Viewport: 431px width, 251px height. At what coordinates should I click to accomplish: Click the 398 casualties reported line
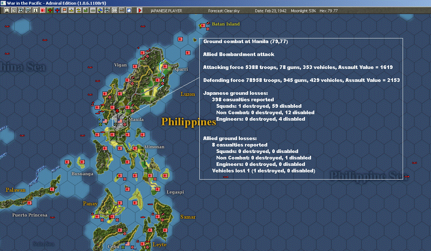pos(243,99)
